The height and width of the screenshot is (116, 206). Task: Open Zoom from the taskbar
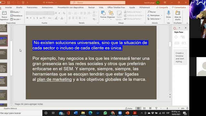(x=120, y=113)
